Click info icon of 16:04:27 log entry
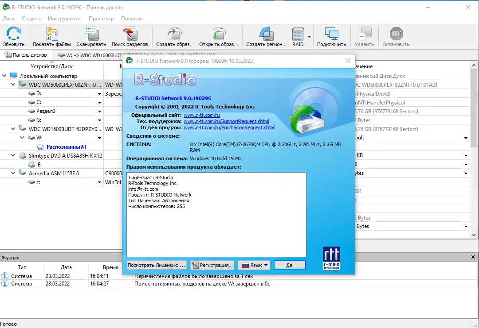 [5, 283]
